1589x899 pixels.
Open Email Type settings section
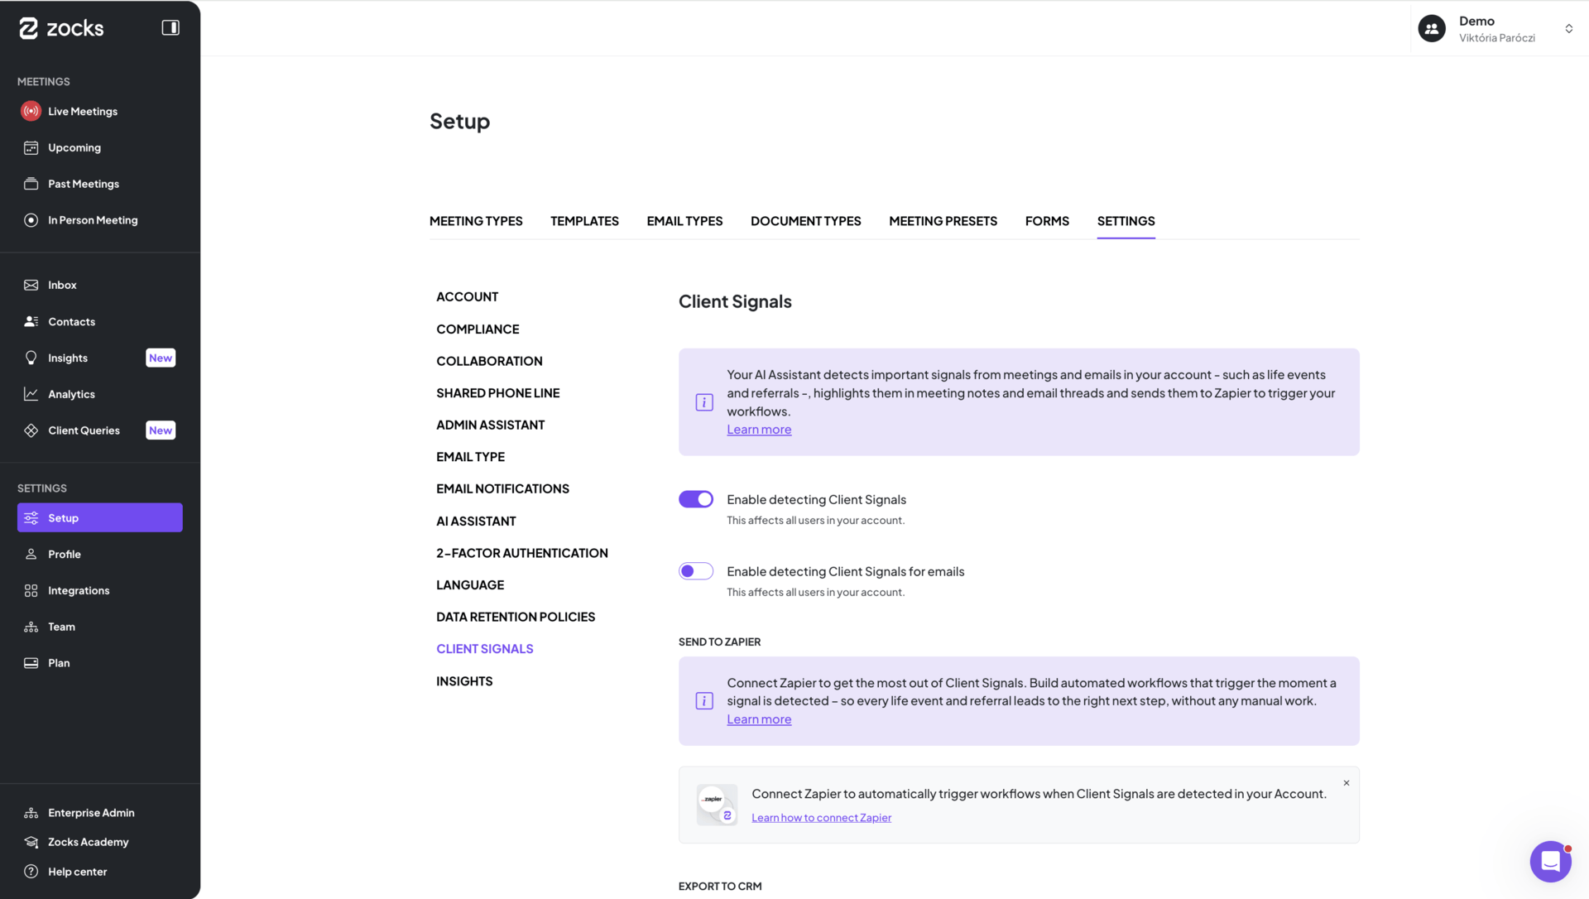click(470, 457)
